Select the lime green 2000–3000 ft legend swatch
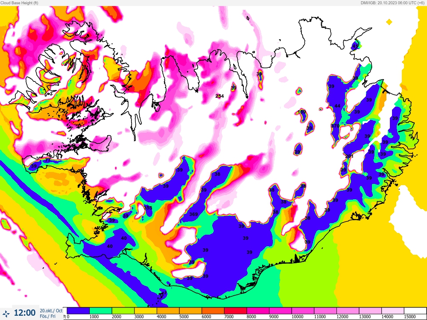 click(x=123, y=311)
